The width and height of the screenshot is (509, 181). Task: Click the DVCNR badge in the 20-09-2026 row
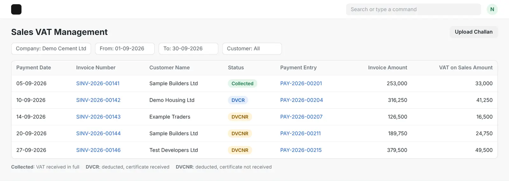[240, 133]
